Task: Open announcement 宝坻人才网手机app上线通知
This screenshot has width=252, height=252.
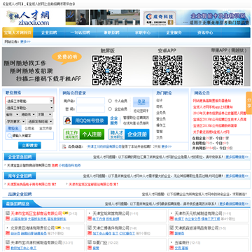Action: click(213, 107)
